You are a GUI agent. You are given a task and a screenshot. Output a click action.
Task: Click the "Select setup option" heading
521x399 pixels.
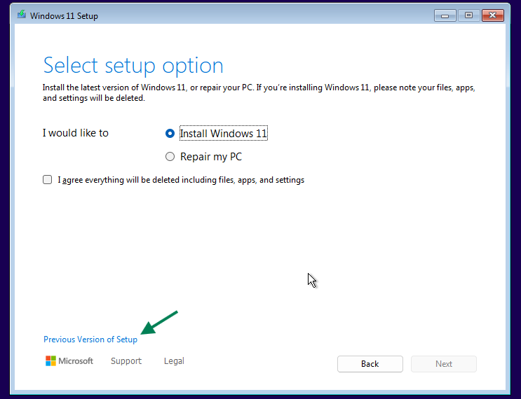click(133, 66)
